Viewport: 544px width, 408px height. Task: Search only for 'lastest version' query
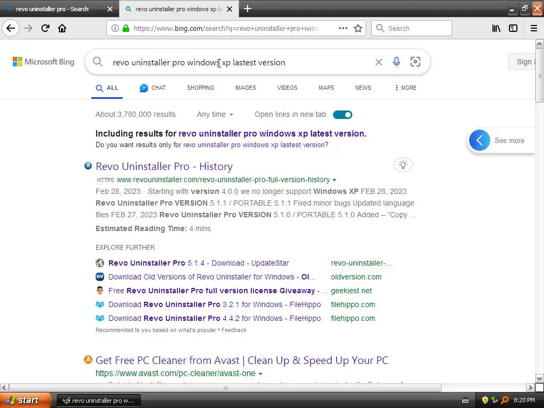[253, 144]
